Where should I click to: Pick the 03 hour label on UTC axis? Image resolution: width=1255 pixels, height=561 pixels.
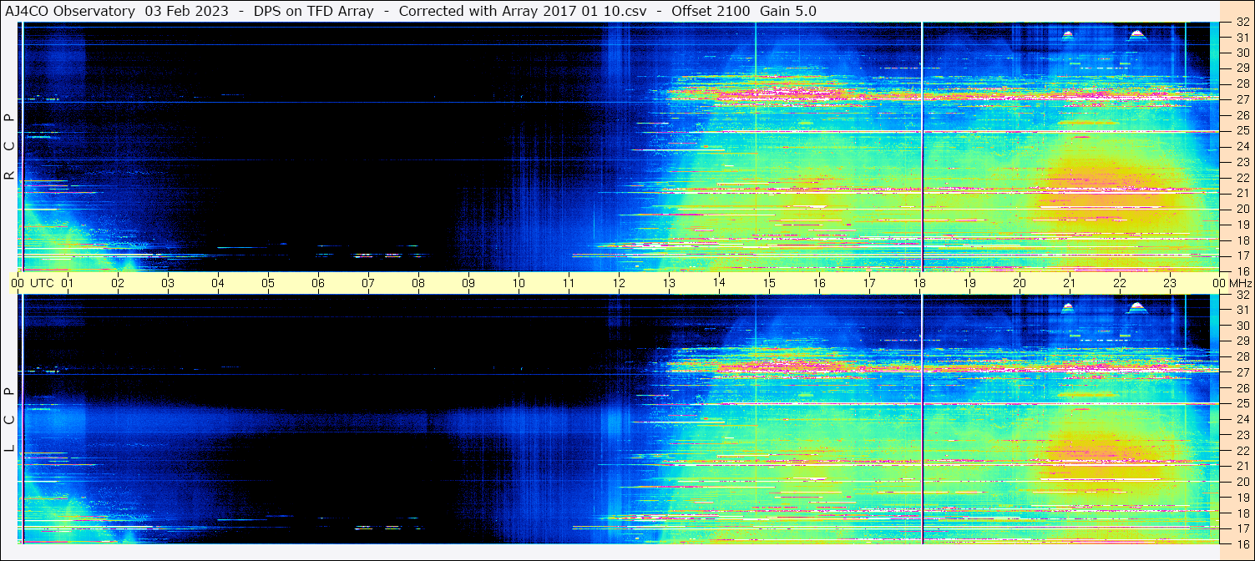[168, 283]
